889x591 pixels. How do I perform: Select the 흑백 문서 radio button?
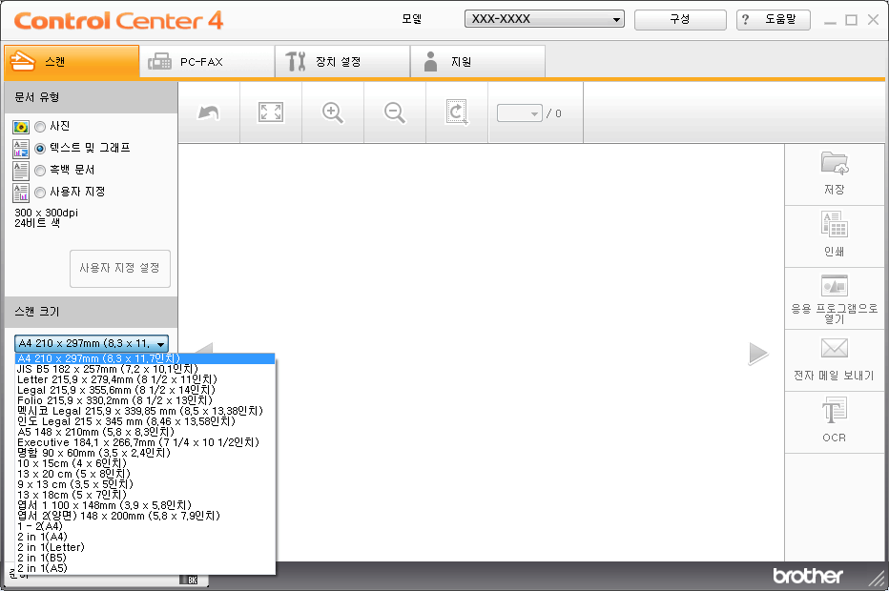[40, 170]
